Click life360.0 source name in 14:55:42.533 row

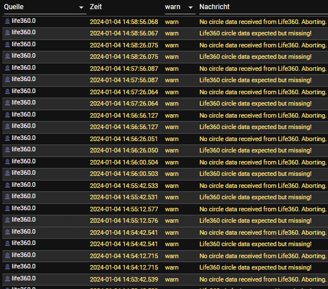point(23,185)
